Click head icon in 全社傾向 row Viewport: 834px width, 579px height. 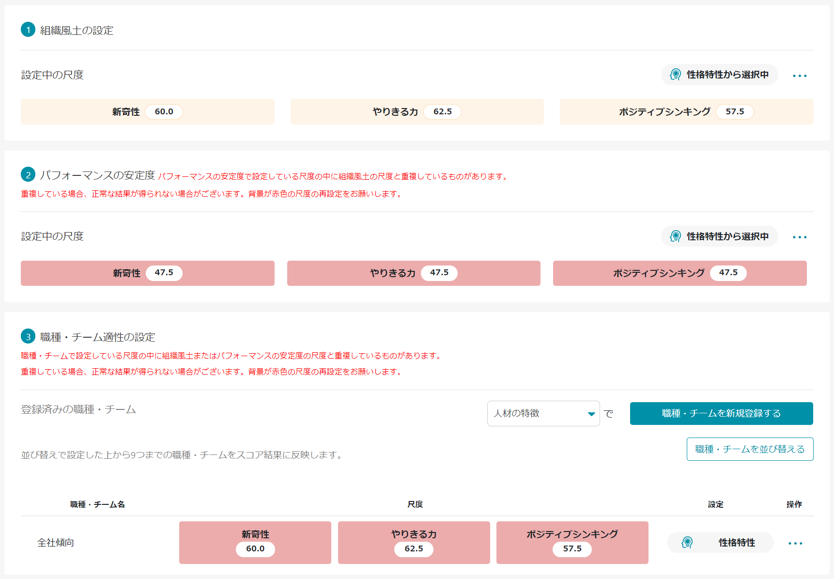click(x=687, y=543)
